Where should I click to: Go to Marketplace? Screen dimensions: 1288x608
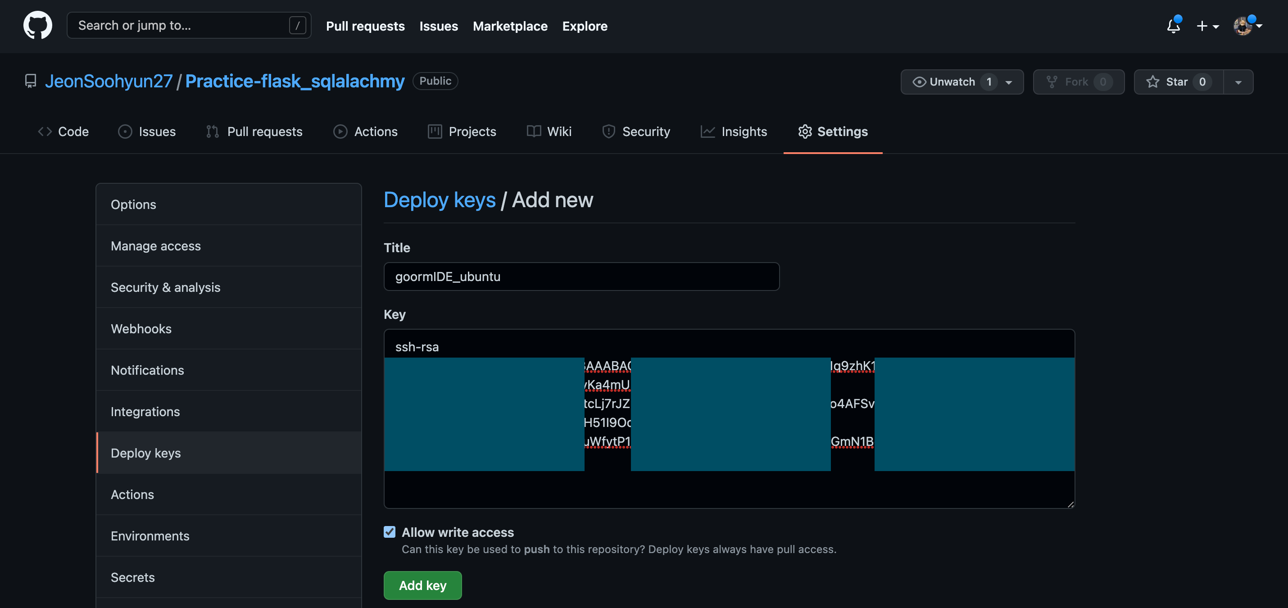click(510, 26)
